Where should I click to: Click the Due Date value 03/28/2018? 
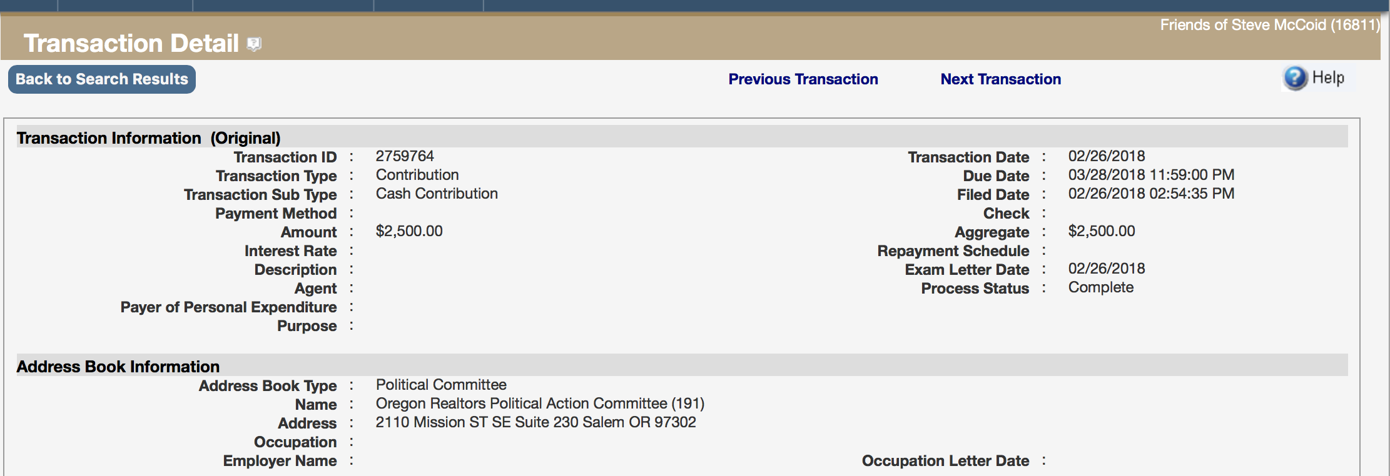[1151, 175]
